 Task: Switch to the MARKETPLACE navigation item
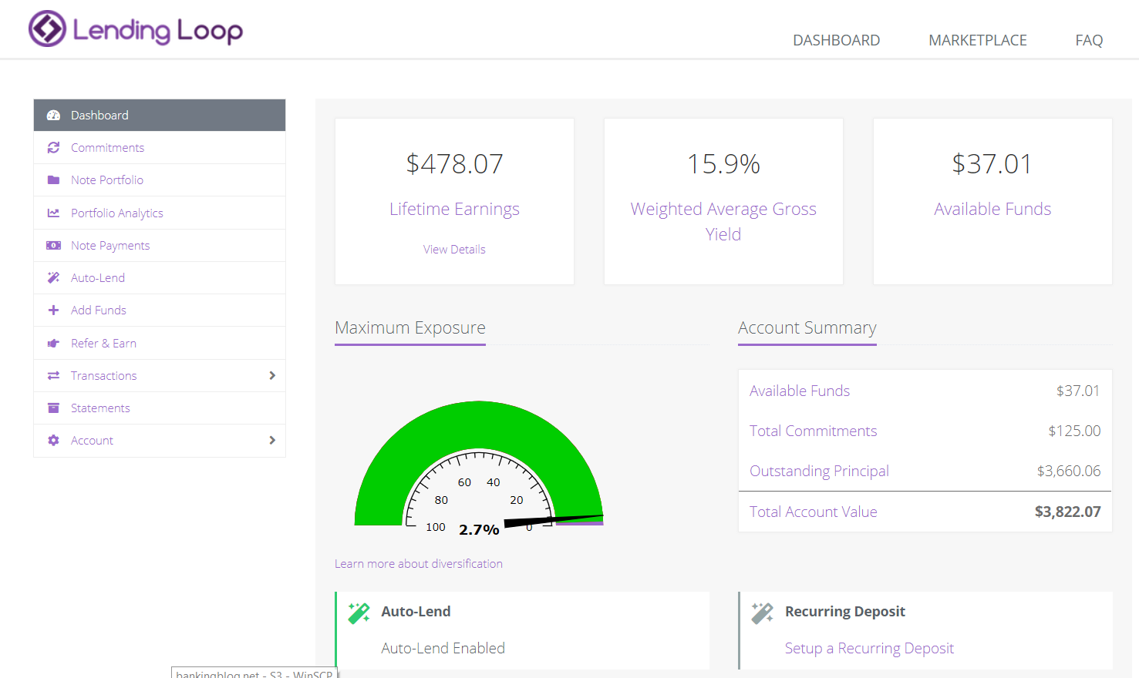[x=977, y=39]
